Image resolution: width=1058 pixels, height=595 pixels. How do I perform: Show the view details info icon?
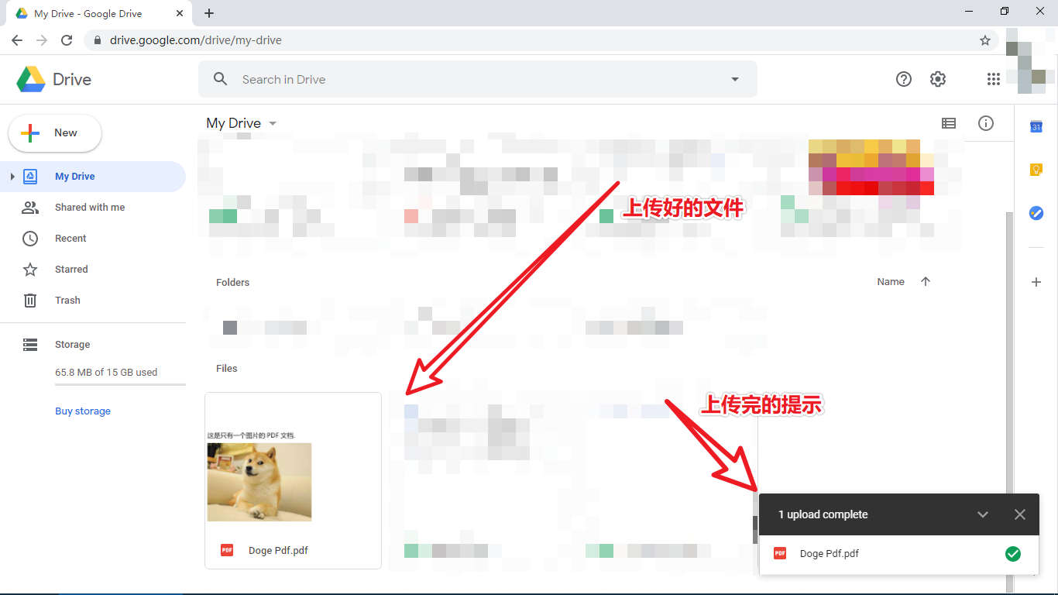(x=986, y=123)
